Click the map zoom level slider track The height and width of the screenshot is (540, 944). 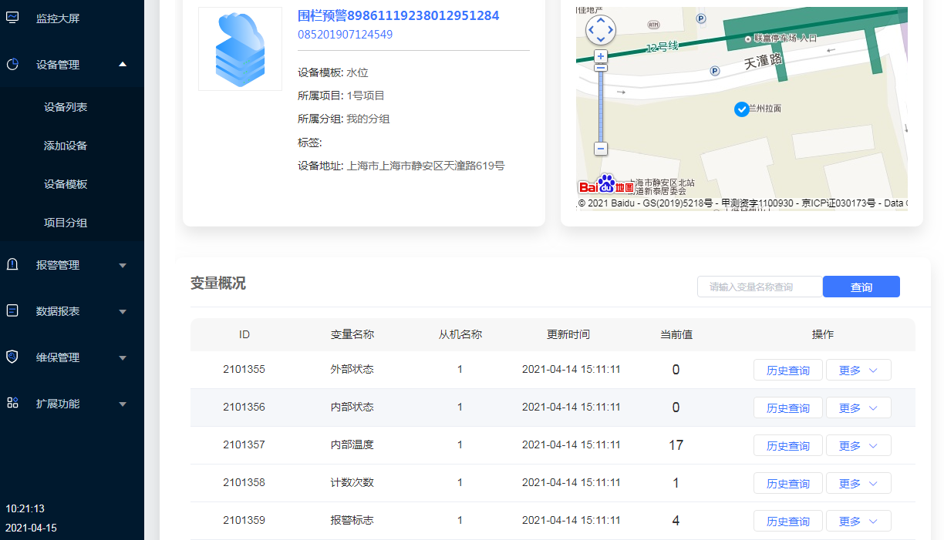601,108
